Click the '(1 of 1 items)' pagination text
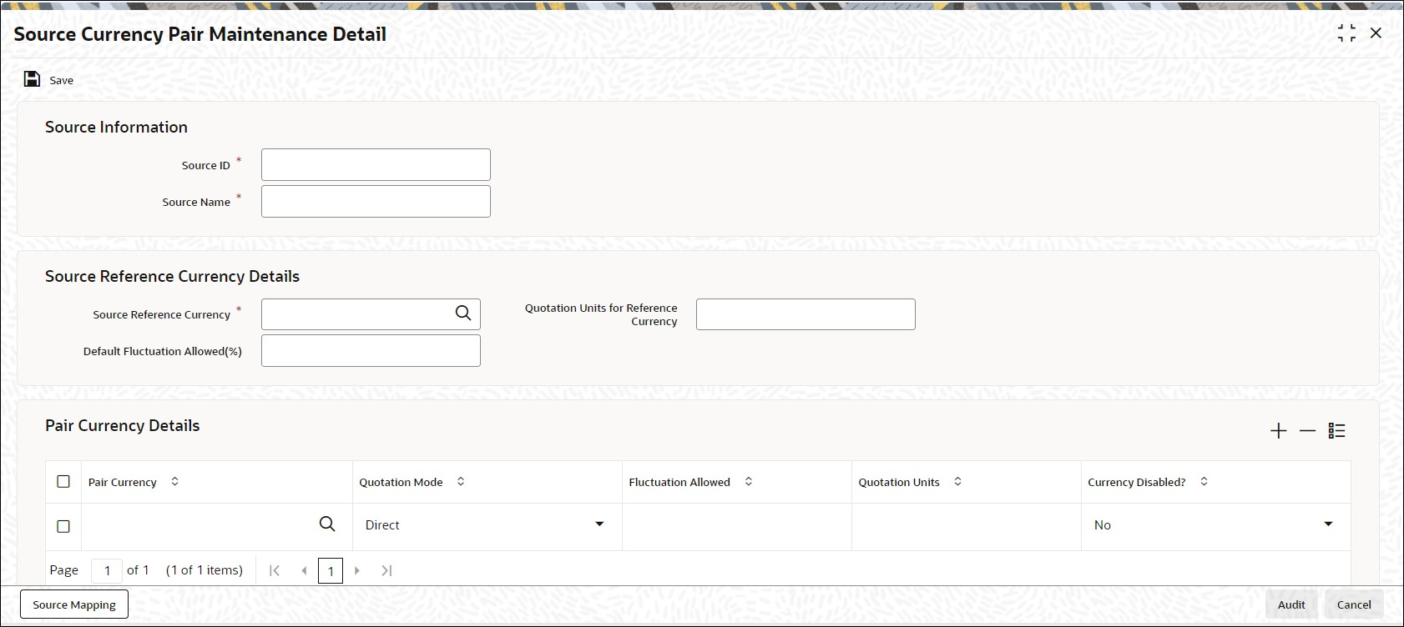Image resolution: width=1404 pixels, height=627 pixels. [x=205, y=570]
